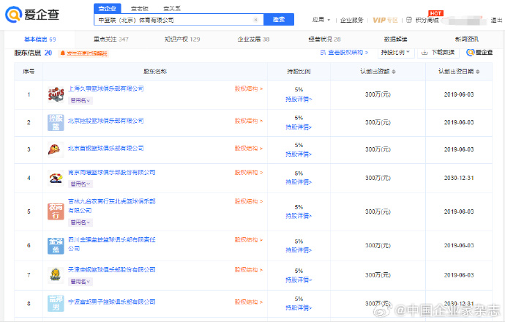Open the 应用 dropdown menu
Screen dimensions: 505x322
click(x=321, y=20)
